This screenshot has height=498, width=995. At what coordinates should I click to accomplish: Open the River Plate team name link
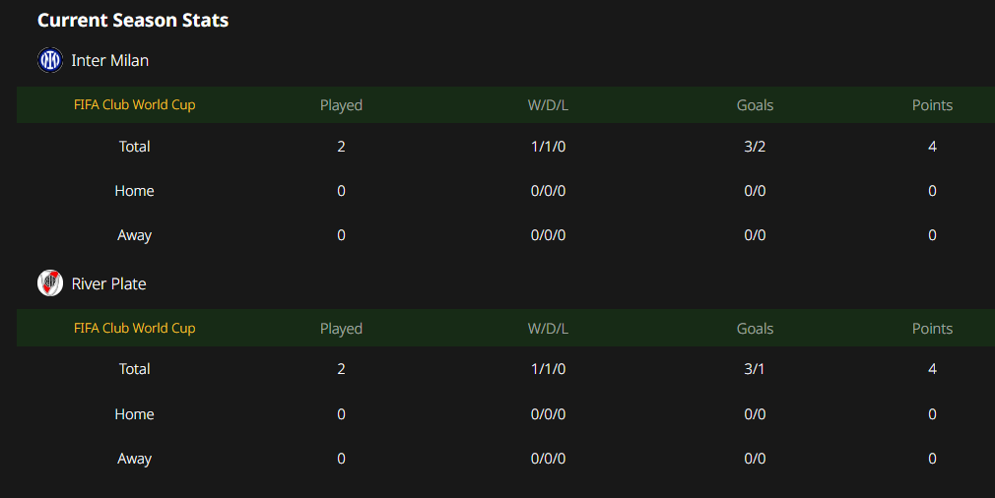click(108, 283)
